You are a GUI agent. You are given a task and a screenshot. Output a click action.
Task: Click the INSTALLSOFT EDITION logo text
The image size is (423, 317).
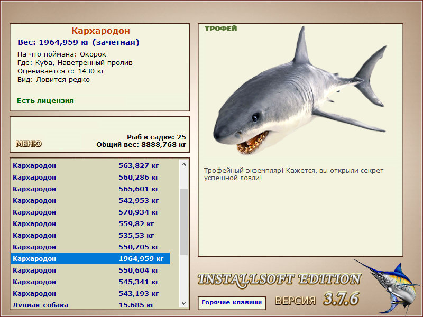pyautogui.click(x=279, y=279)
